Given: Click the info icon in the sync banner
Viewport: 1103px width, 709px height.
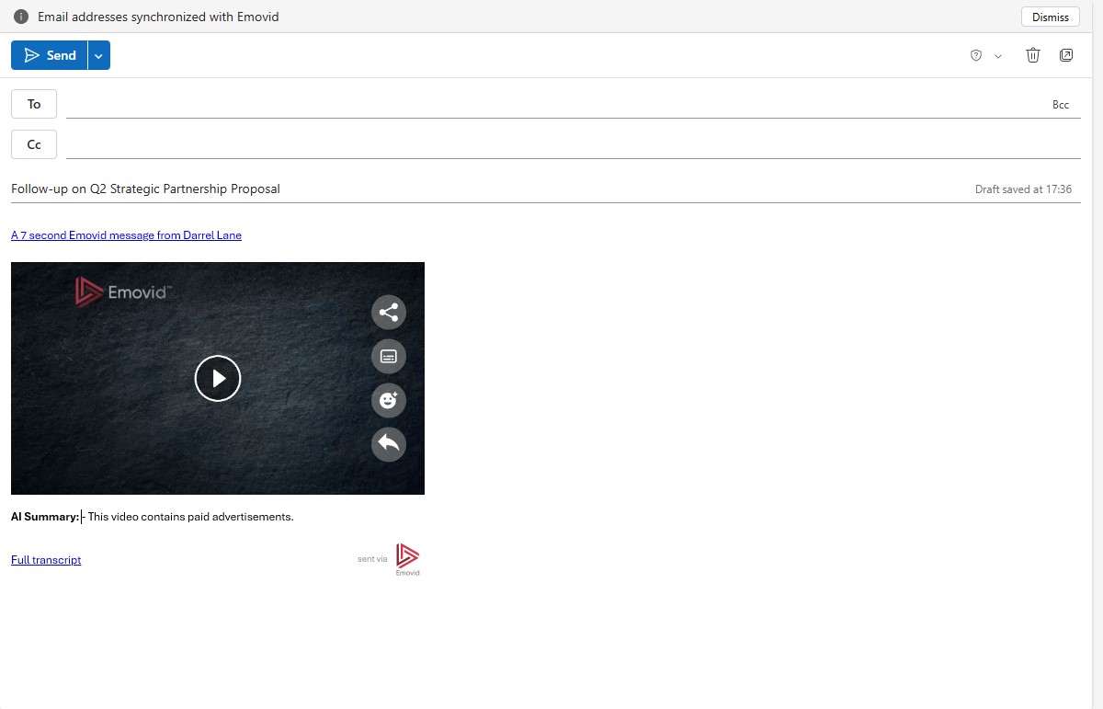Looking at the screenshot, I should (20, 16).
